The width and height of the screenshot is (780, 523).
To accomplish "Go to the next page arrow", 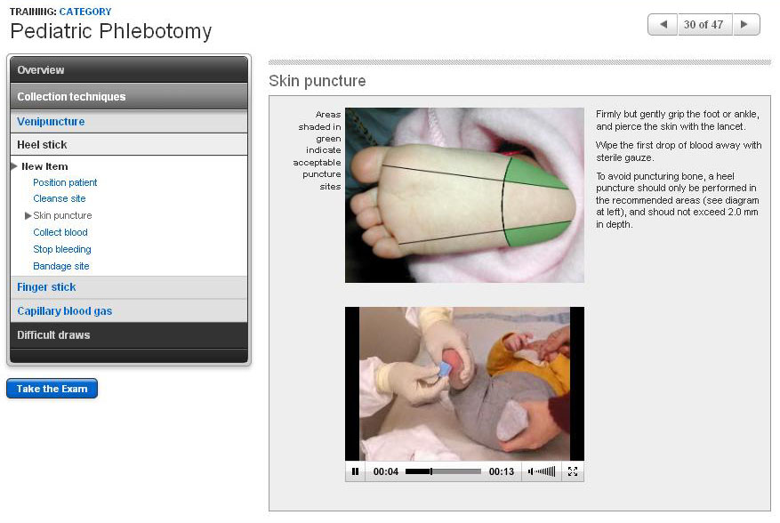I will coord(745,25).
